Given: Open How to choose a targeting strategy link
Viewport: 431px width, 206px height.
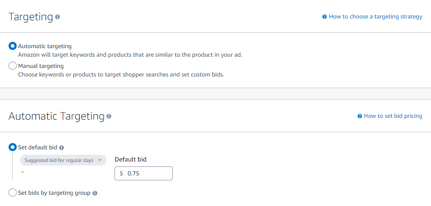Looking at the screenshot, I should click(376, 17).
